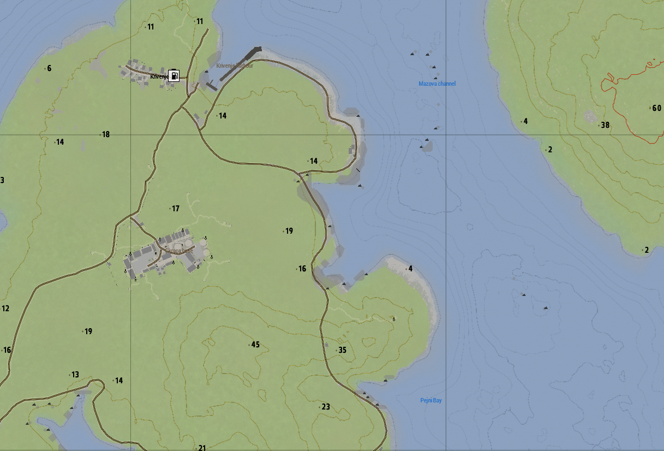
Task: Select the Krivenje town label
Action: [x=159, y=77]
